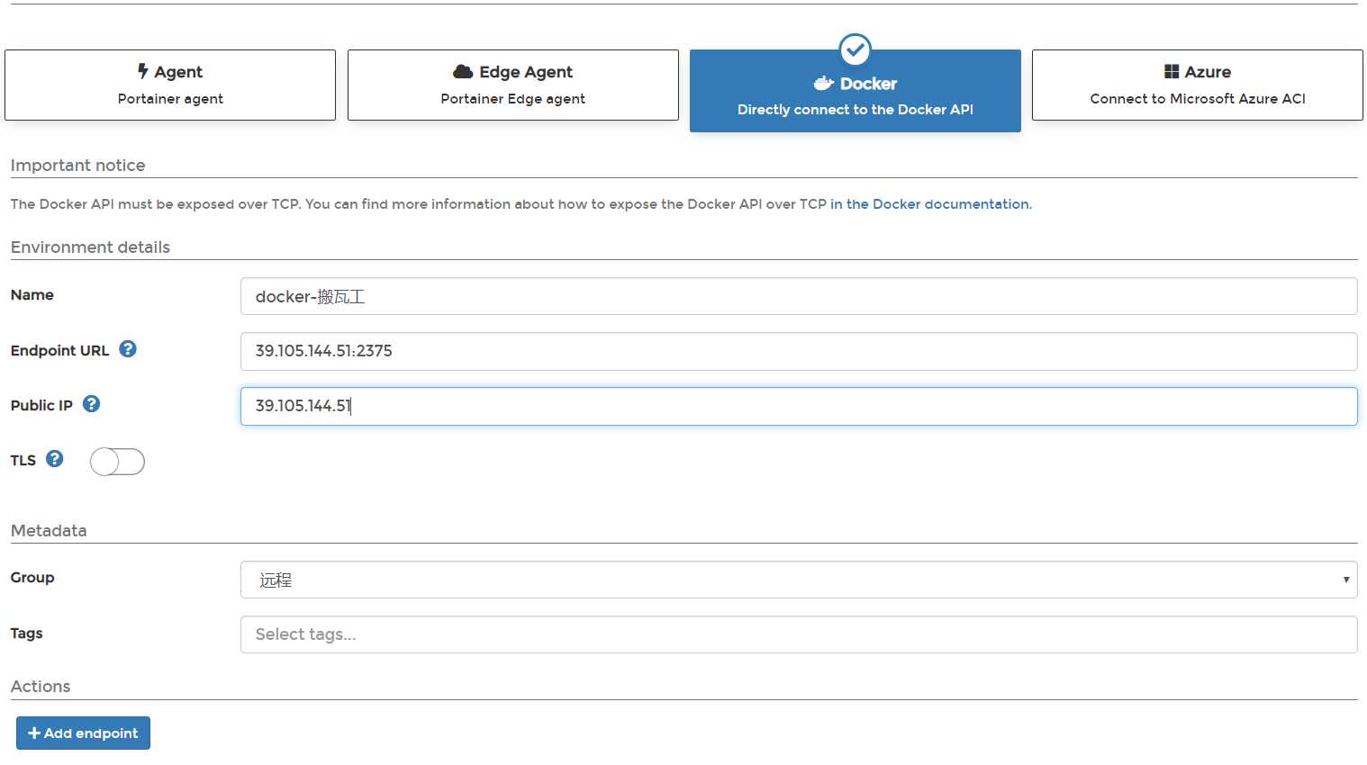Open the Select tags field
This screenshot has width=1367, height=765.
799,634
